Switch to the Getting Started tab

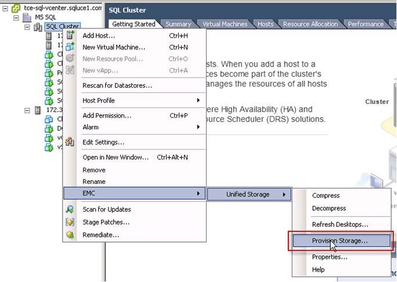click(x=133, y=24)
